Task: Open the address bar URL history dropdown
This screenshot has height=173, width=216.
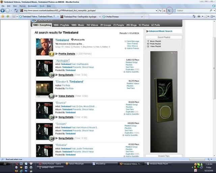Action: pos(157,10)
